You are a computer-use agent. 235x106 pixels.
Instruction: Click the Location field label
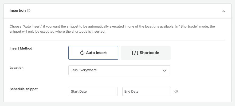click(17, 67)
